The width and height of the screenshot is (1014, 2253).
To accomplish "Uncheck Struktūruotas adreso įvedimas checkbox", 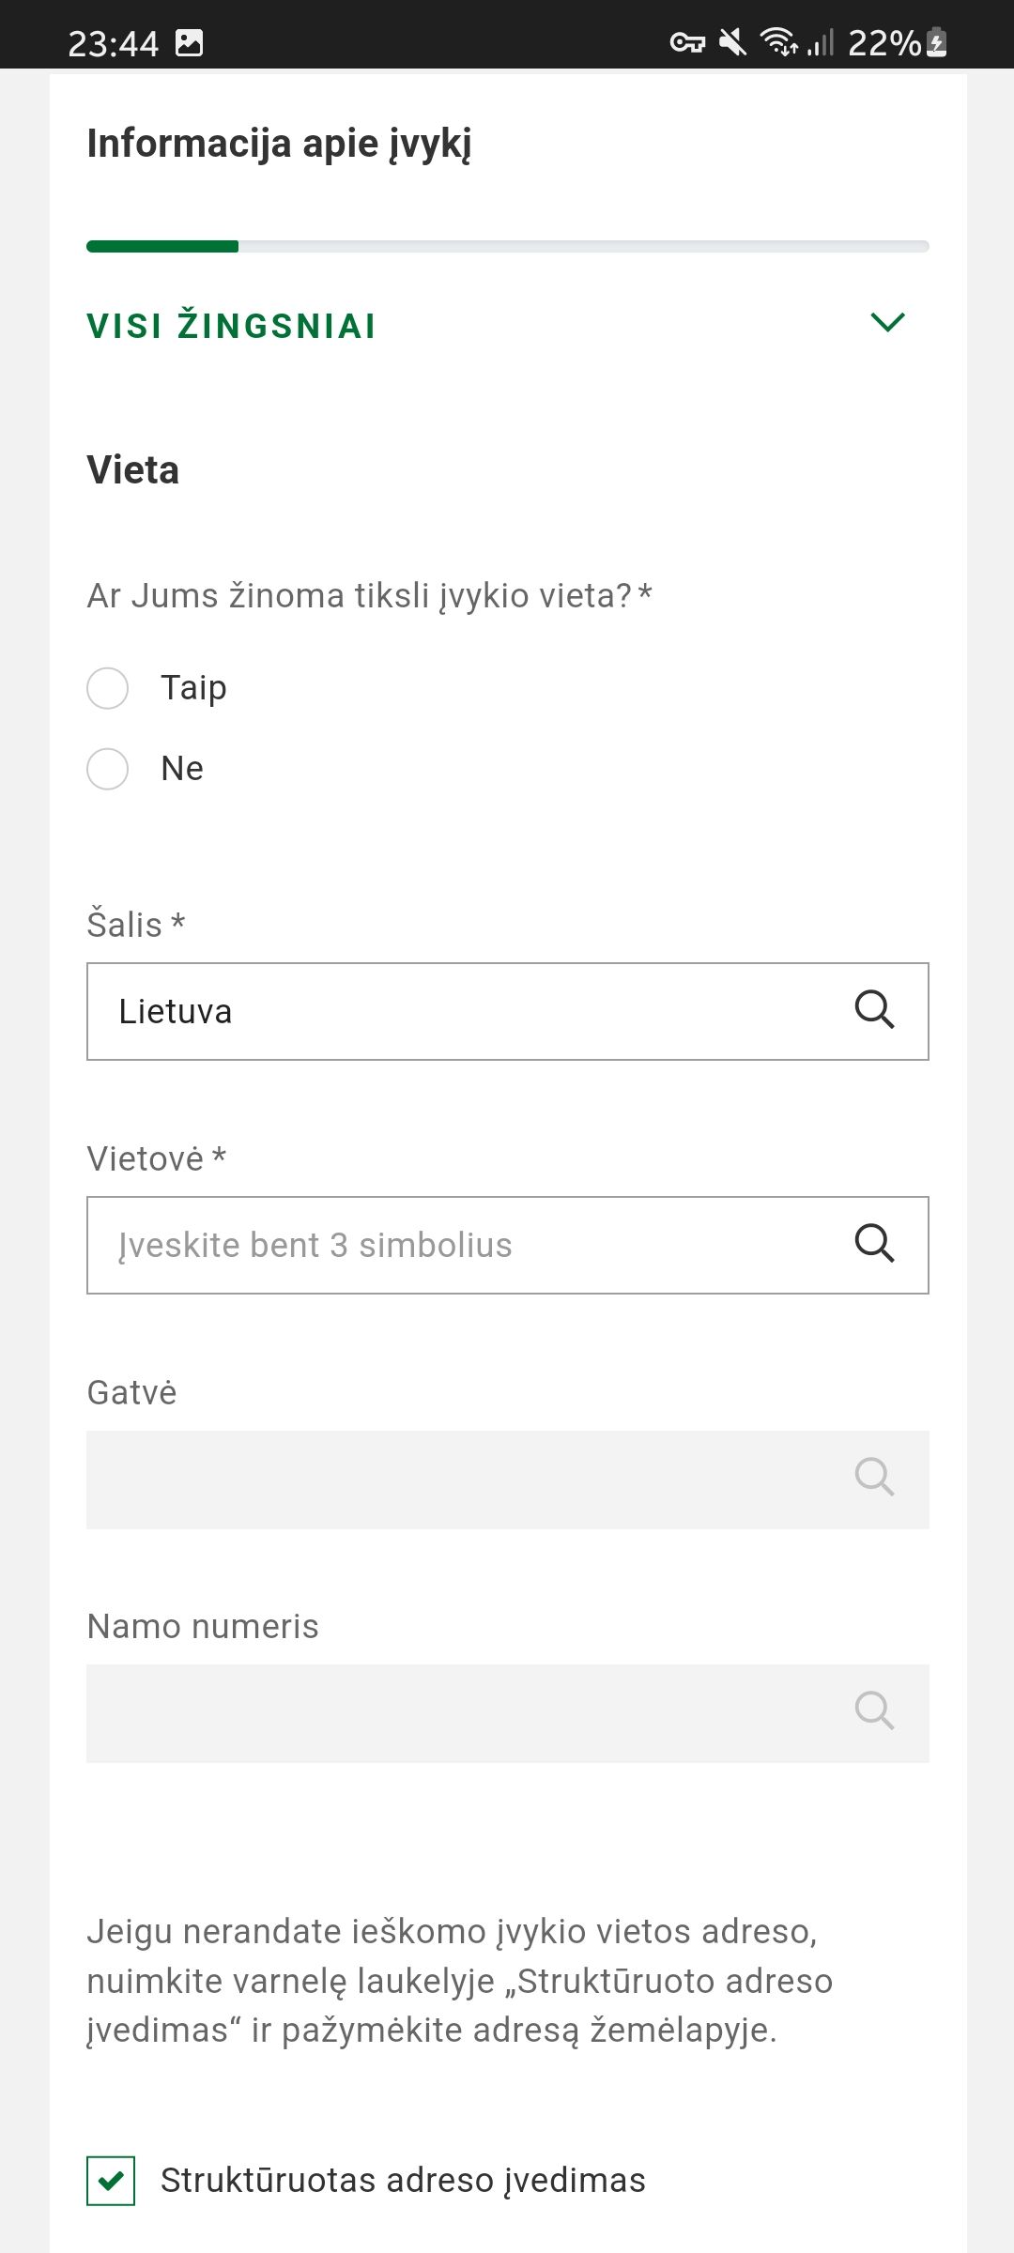I will pyautogui.click(x=111, y=2180).
